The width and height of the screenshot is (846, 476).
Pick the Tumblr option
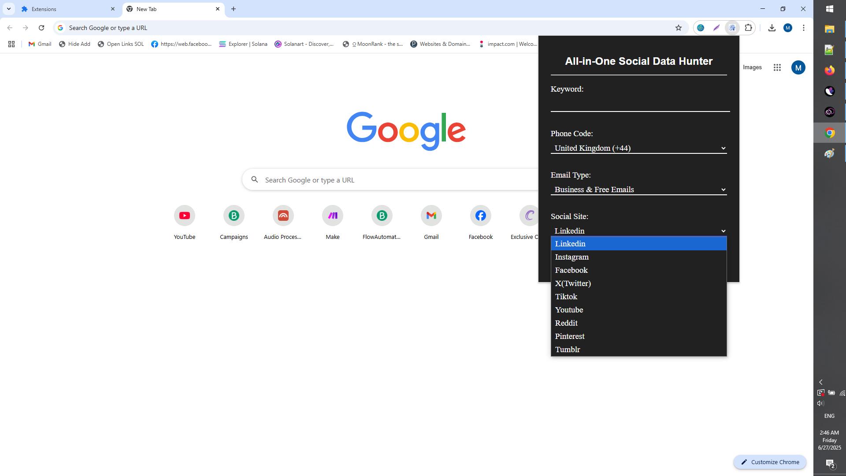click(568, 350)
